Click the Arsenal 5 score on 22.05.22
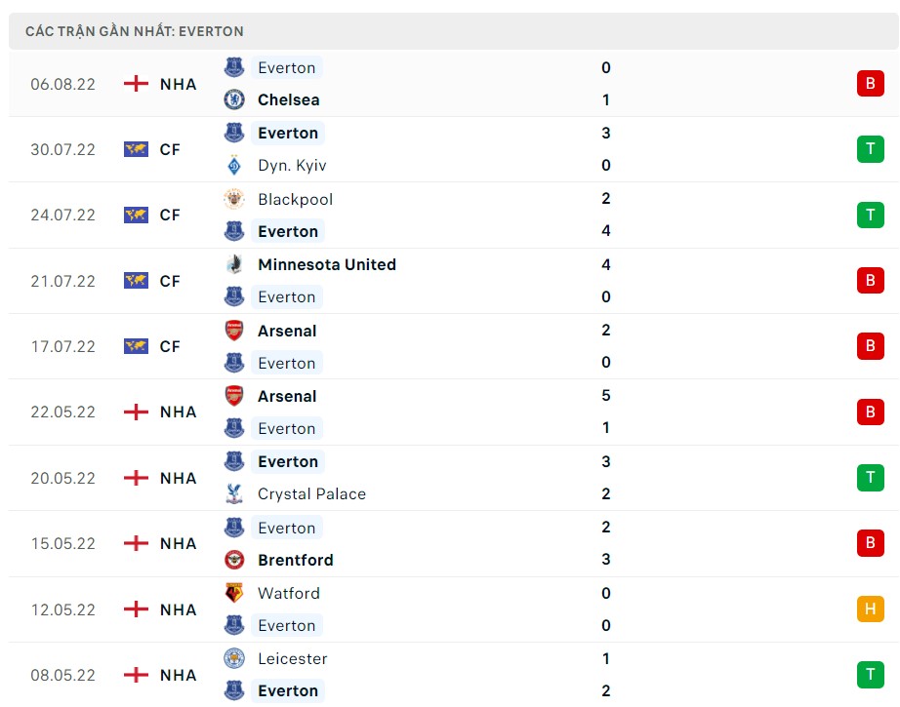The image size is (900, 707). click(606, 396)
